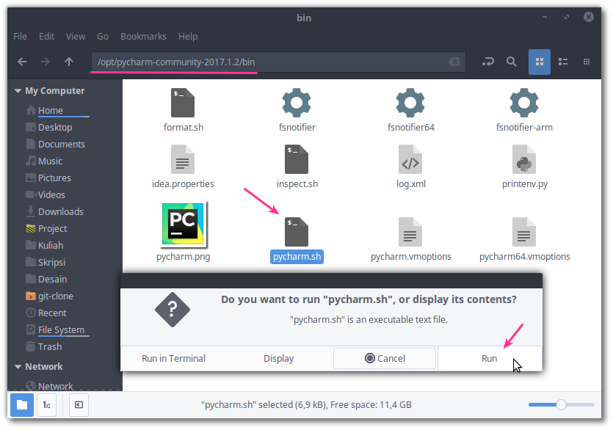
Task: Select the pycharm.png image file
Action: tap(183, 224)
